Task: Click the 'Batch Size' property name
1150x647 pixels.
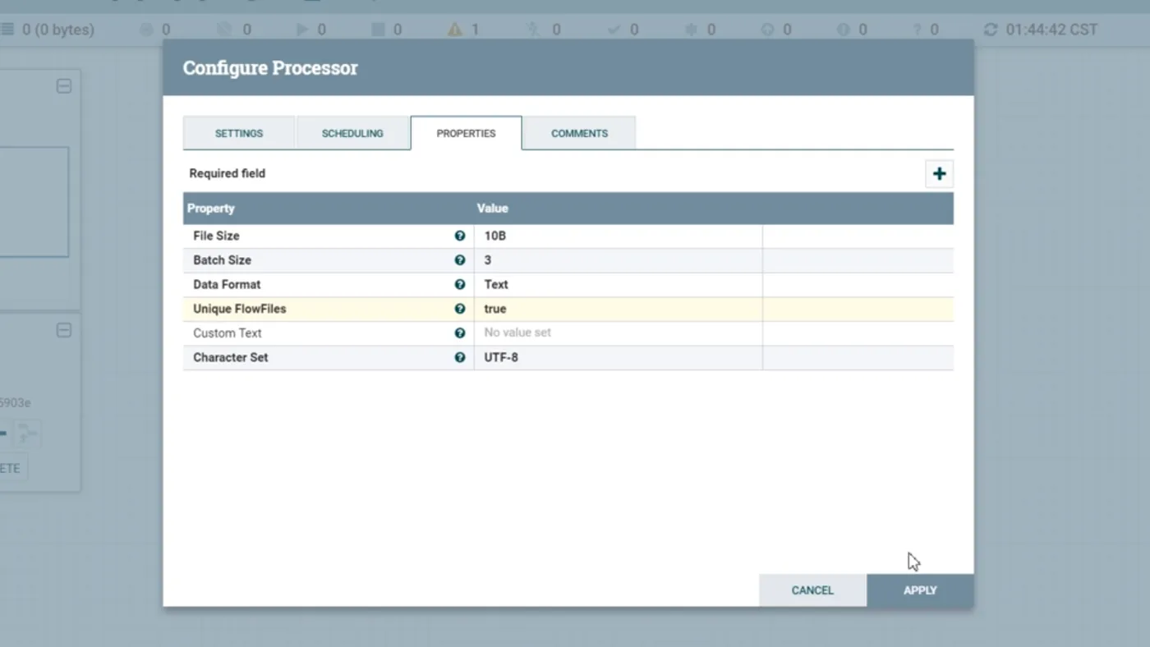Action: click(x=222, y=260)
